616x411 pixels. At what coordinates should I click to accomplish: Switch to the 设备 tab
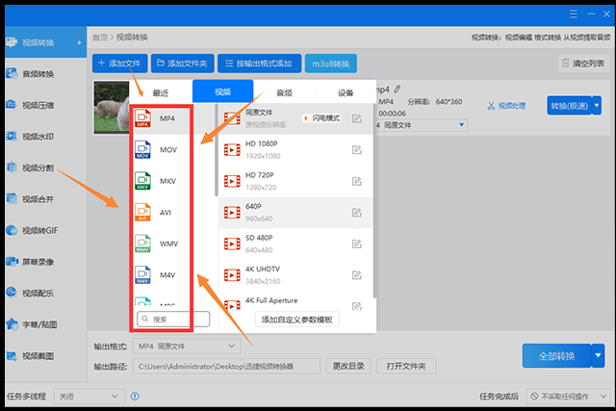coord(346,92)
